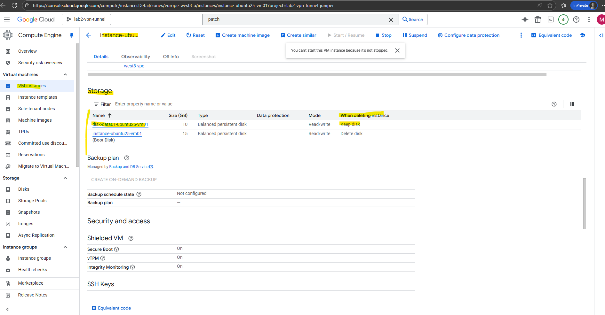Click the Google Cloud logo

36,19
